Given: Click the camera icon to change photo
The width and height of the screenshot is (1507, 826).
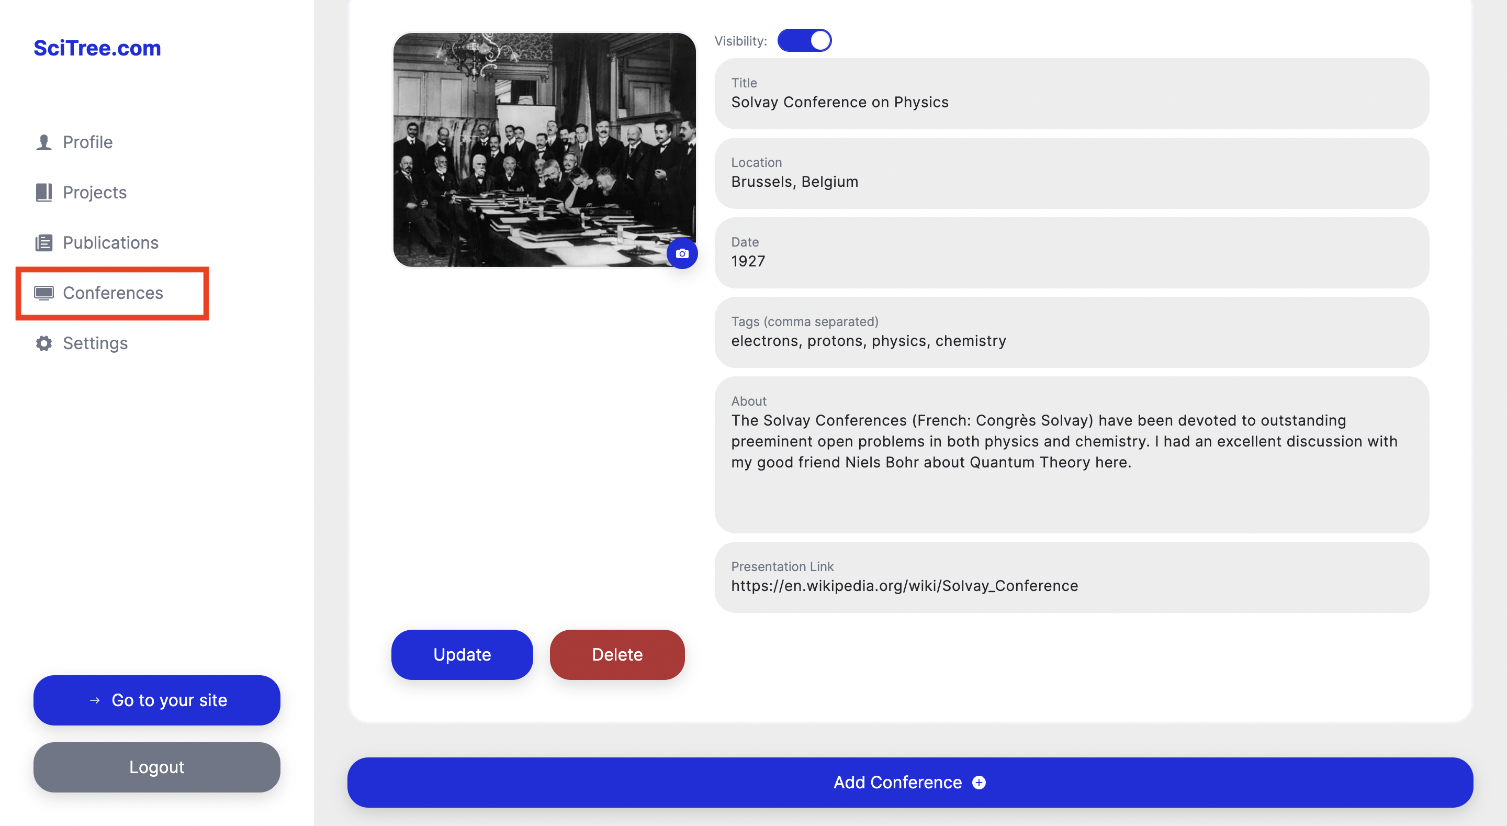Looking at the screenshot, I should click(x=680, y=253).
